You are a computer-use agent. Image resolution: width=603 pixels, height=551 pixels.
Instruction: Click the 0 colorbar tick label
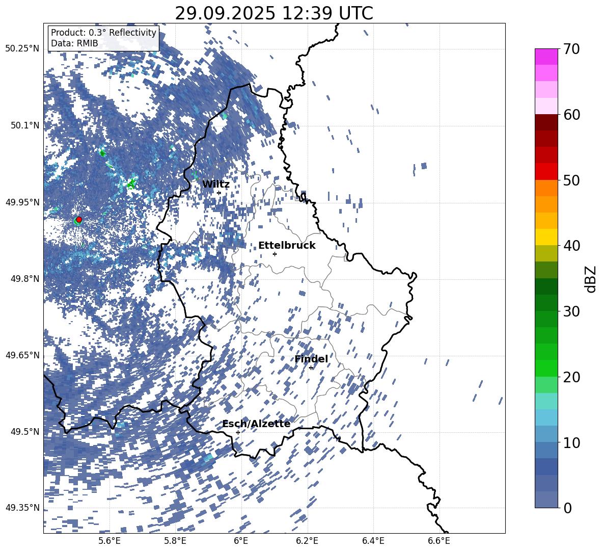[x=567, y=508]
